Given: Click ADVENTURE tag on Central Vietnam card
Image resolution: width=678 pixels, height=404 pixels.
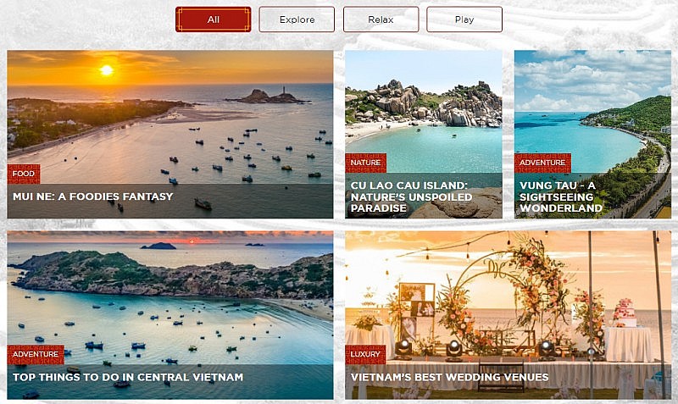Looking at the screenshot, I should click(36, 354).
